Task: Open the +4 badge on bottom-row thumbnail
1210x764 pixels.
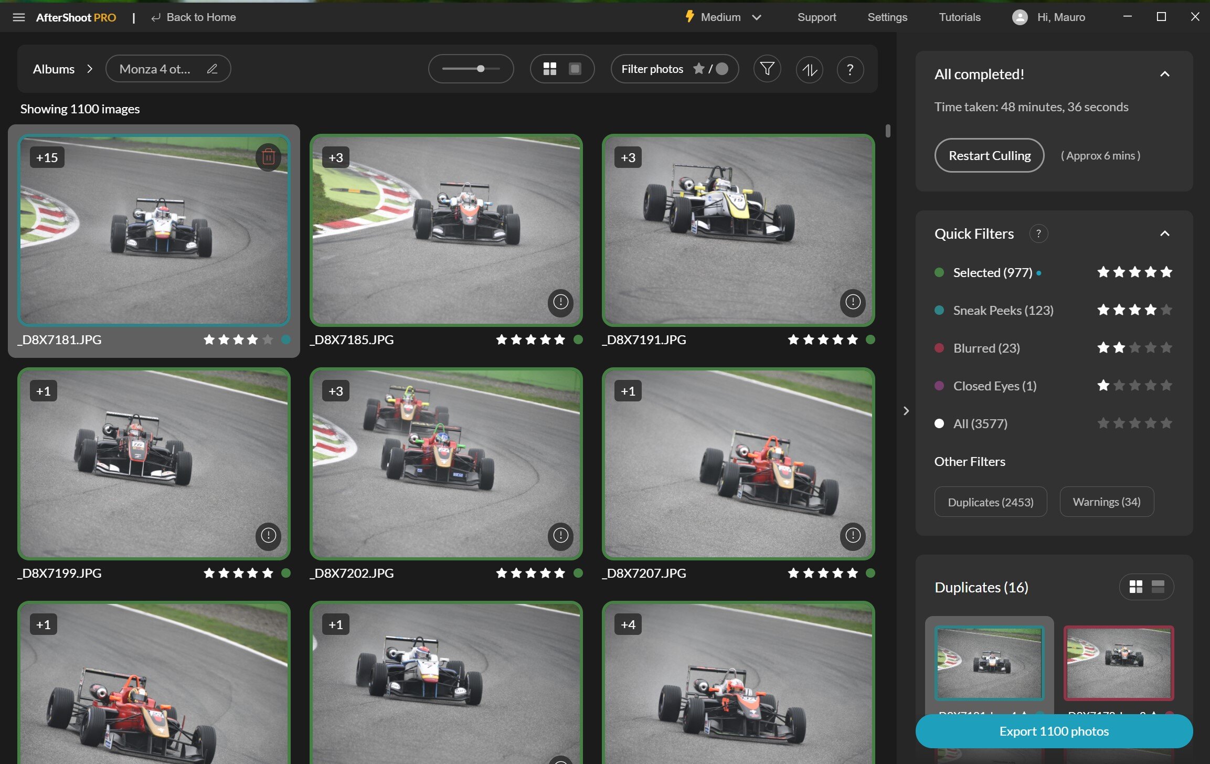Action: click(x=628, y=624)
